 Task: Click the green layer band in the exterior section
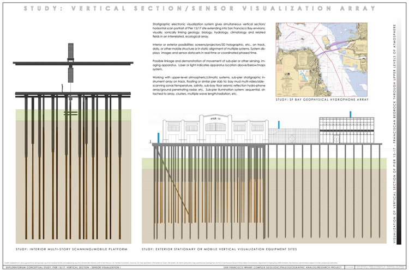[264, 163]
